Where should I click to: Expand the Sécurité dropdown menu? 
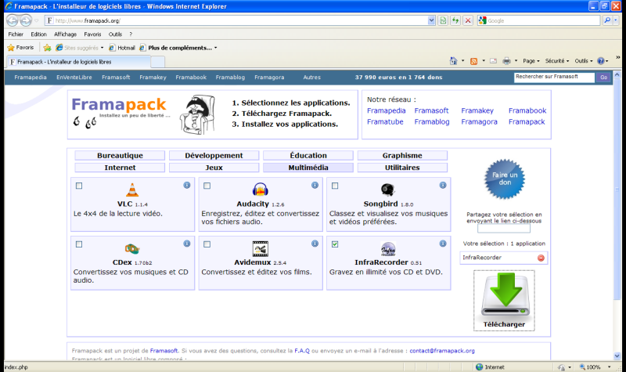tap(557, 60)
